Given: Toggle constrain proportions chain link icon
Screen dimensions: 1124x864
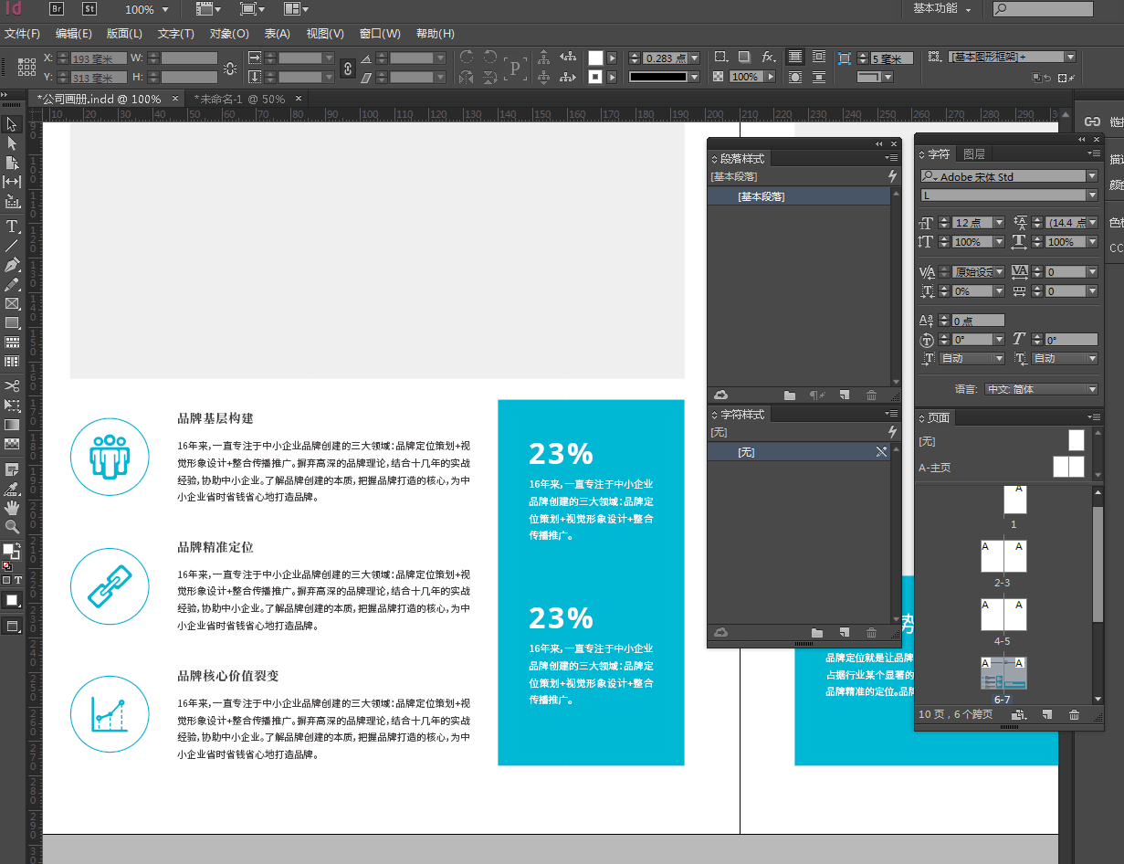Looking at the screenshot, I should (348, 68).
